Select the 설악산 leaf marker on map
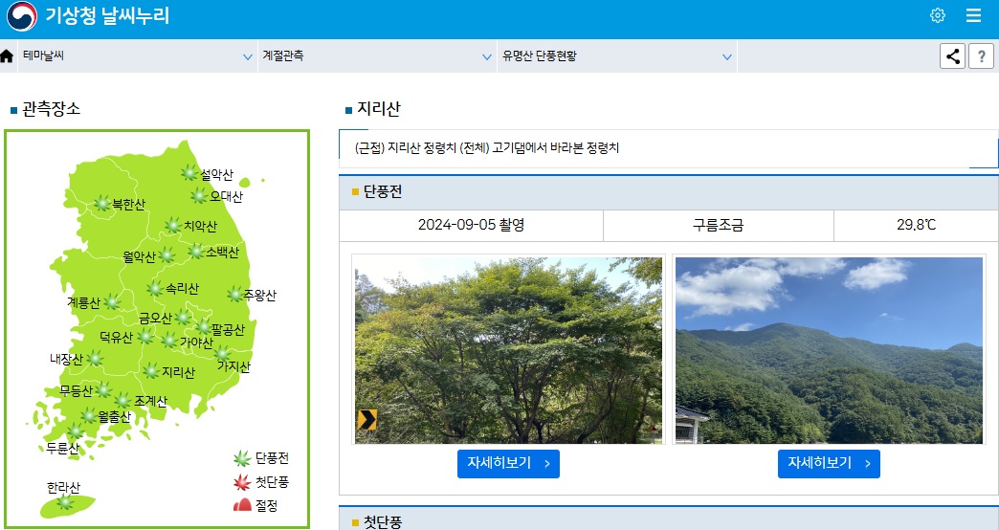This screenshot has width=999, height=530. [x=189, y=172]
